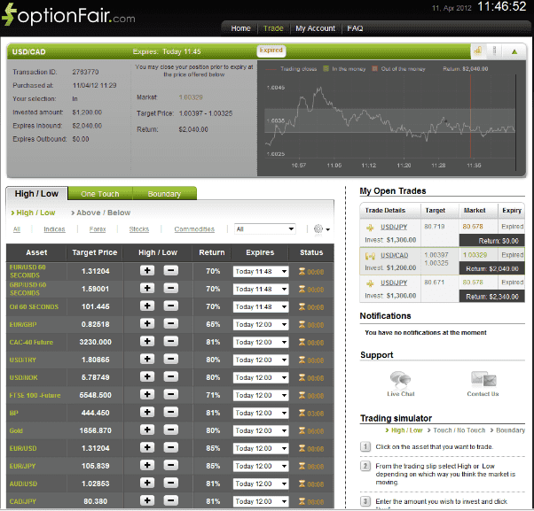
Task: Choose Boundary in Trading simulator
Action: (510, 430)
